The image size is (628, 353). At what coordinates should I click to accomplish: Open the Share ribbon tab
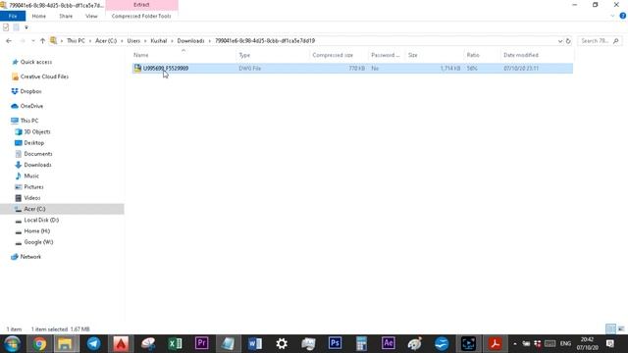[x=66, y=16]
